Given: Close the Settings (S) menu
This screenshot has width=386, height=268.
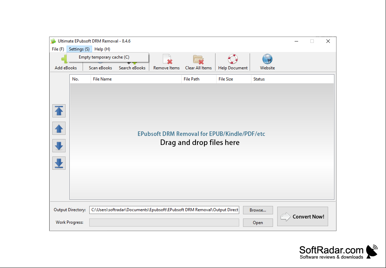Looking at the screenshot, I should click(79, 49).
